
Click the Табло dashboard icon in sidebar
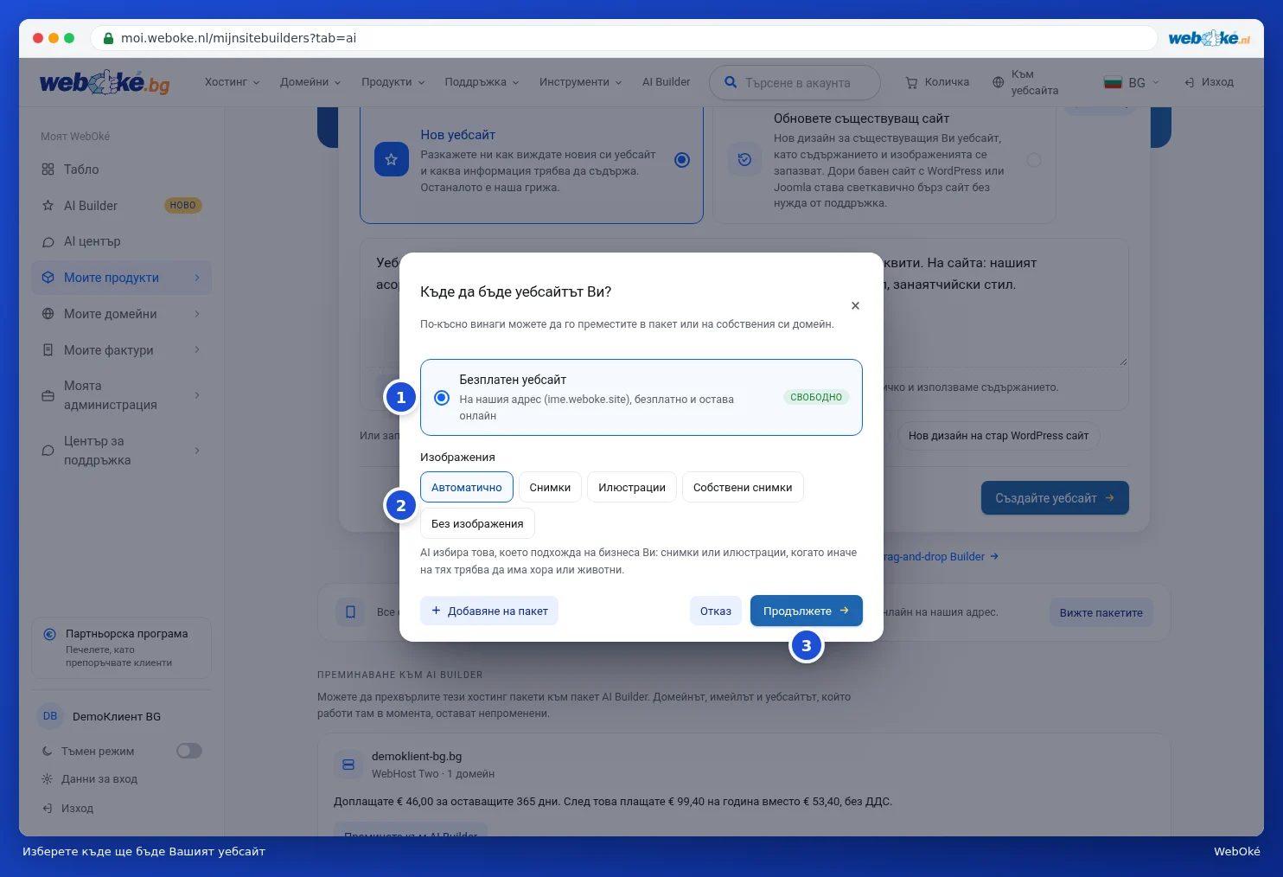(48, 170)
